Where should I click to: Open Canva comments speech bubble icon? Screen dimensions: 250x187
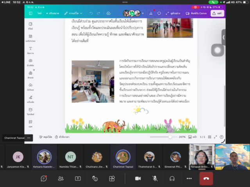point(159,13)
